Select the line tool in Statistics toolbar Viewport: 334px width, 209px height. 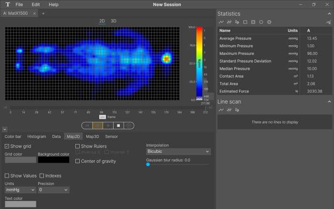221,22
